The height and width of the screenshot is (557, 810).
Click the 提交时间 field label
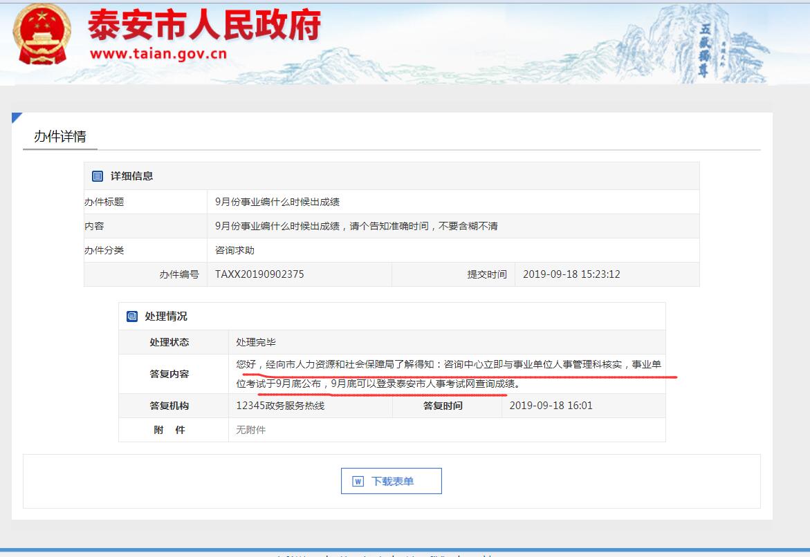tap(487, 274)
